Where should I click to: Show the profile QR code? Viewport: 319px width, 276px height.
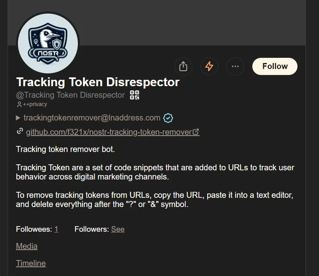[135, 95]
